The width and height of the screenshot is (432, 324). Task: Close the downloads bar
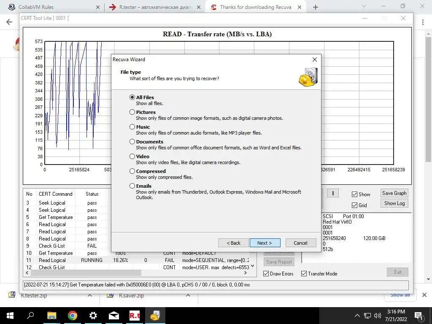tap(424, 295)
